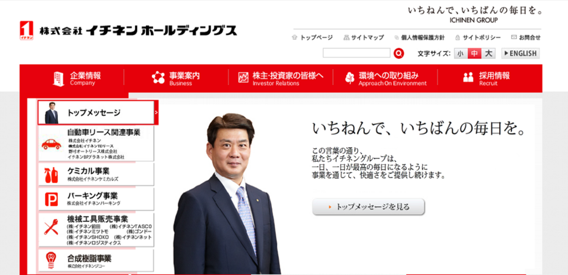Select ケミカル事業 in side list

pos(96,174)
